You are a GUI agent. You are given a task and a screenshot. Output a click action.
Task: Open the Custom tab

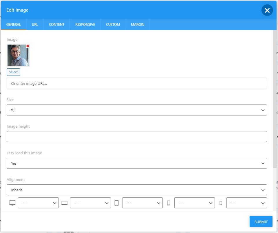coord(113,24)
